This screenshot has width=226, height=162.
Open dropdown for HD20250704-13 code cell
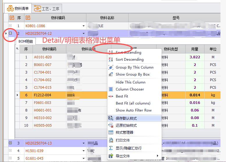coord(83,143)
